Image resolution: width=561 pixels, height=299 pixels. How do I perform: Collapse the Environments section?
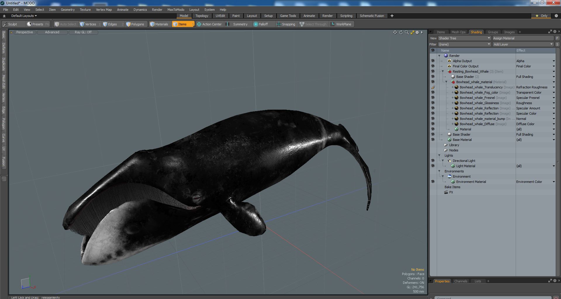(439, 171)
